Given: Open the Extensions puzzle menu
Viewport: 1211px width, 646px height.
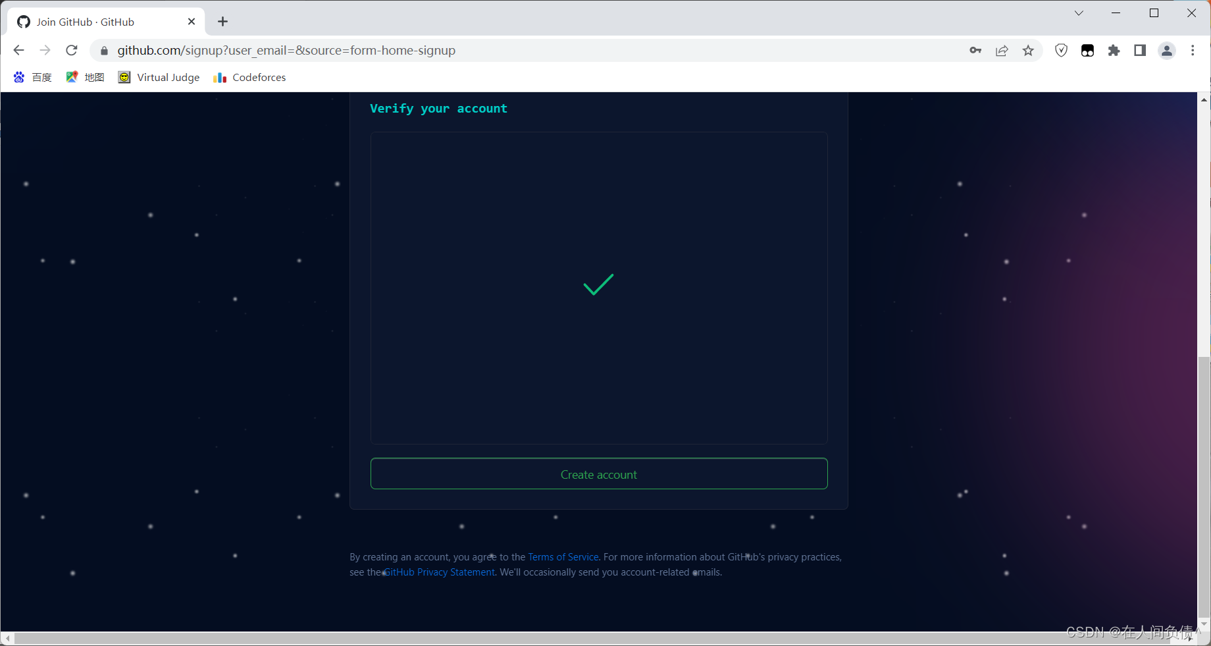Looking at the screenshot, I should click(x=1114, y=51).
